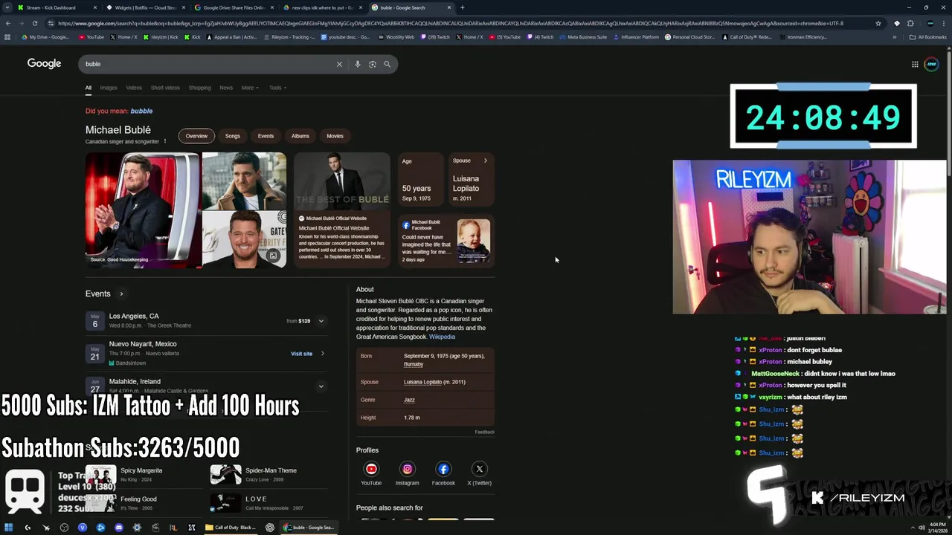952x535 pixels.
Task: Open the tab search dropdown
Action: pyautogui.click(x=7, y=7)
